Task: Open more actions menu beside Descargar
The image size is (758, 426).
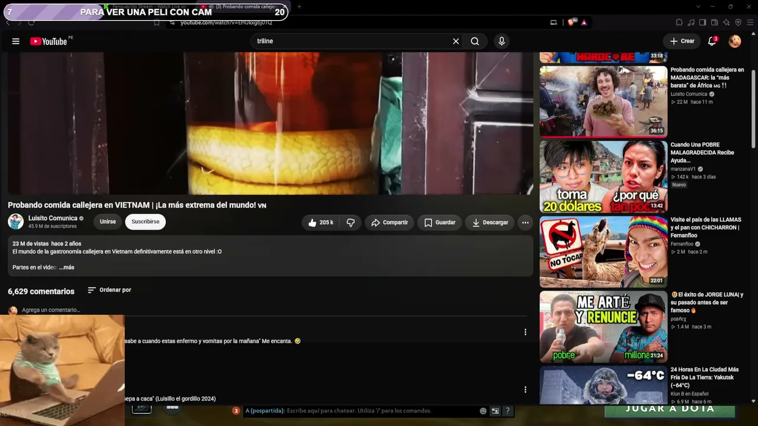Action: 525,222
